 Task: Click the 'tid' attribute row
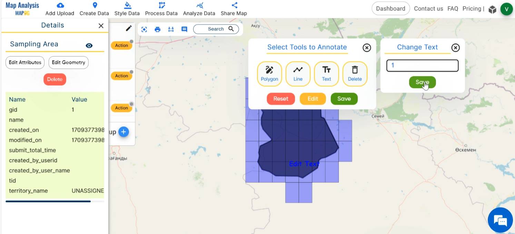pyautogui.click(x=55, y=181)
